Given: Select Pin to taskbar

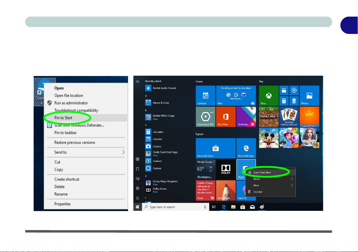Looking at the screenshot, I should pos(65,133).
